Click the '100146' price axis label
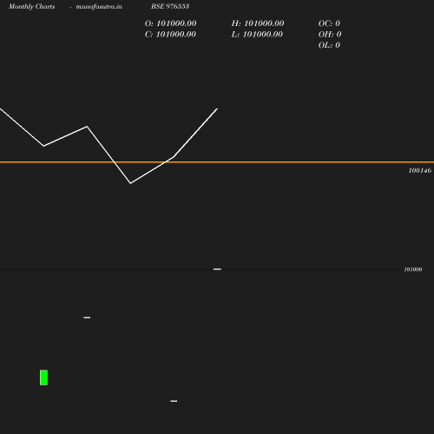This screenshot has height=434, width=434. point(419,170)
